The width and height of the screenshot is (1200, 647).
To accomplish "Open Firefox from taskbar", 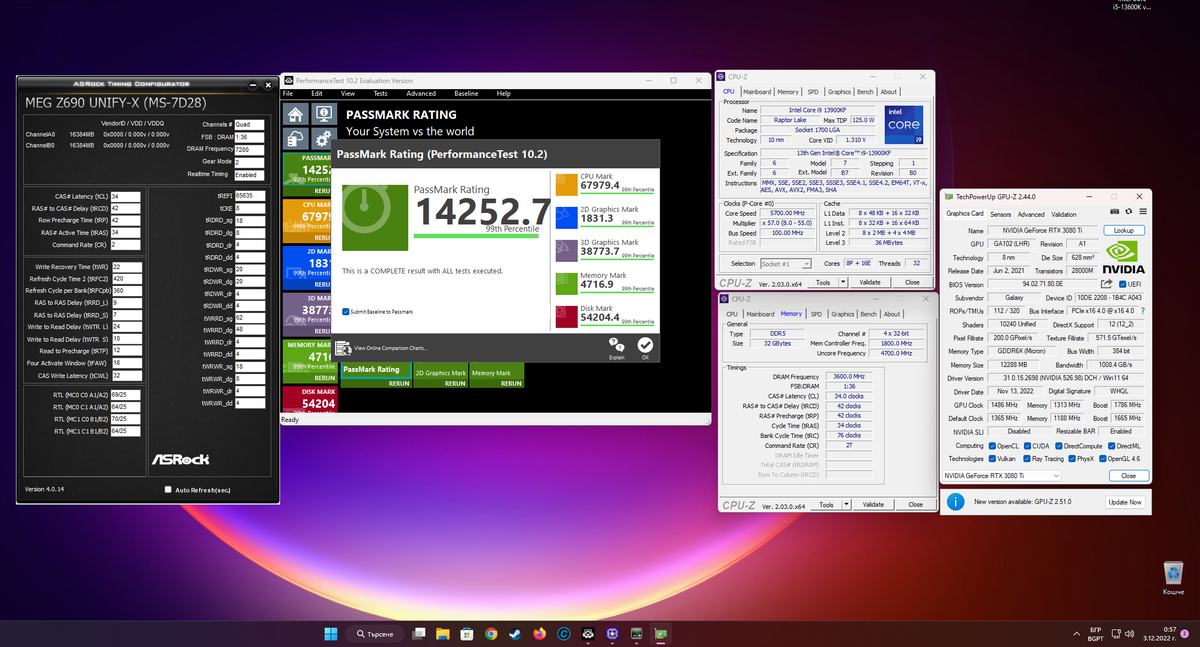I will click(x=540, y=634).
